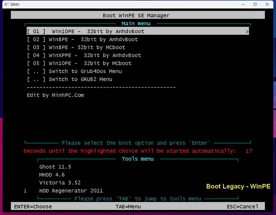Click the TAB=Menu hint in status bar
The width and height of the screenshot is (276, 215).
click(x=128, y=207)
